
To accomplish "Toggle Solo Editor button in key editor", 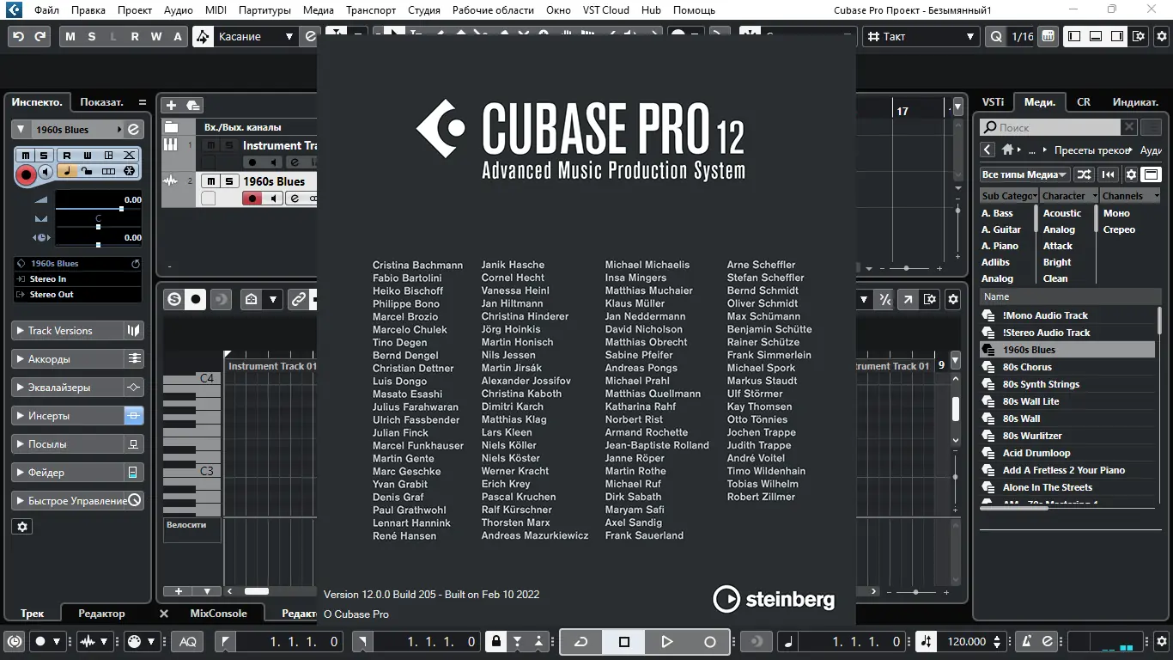I will pyautogui.click(x=174, y=299).
